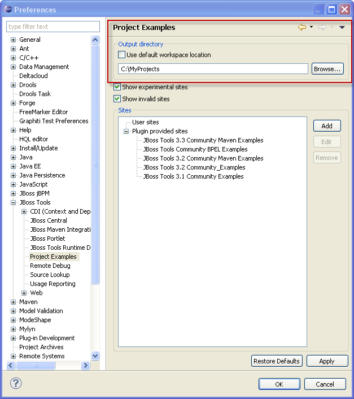The width and height of the screenshot is (354, 399).
Task: Select JBoss Portlet preference page
Action: click(x=47, y=238)
